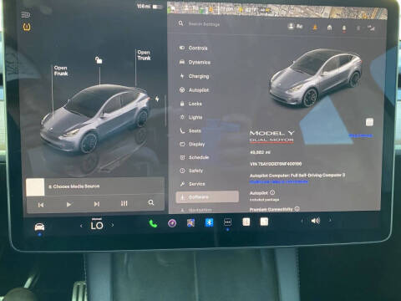Tap the tire pressure warning icon

[27, 27]
